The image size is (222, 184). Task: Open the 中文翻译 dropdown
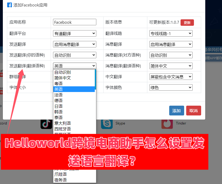[x=171, y=77]
